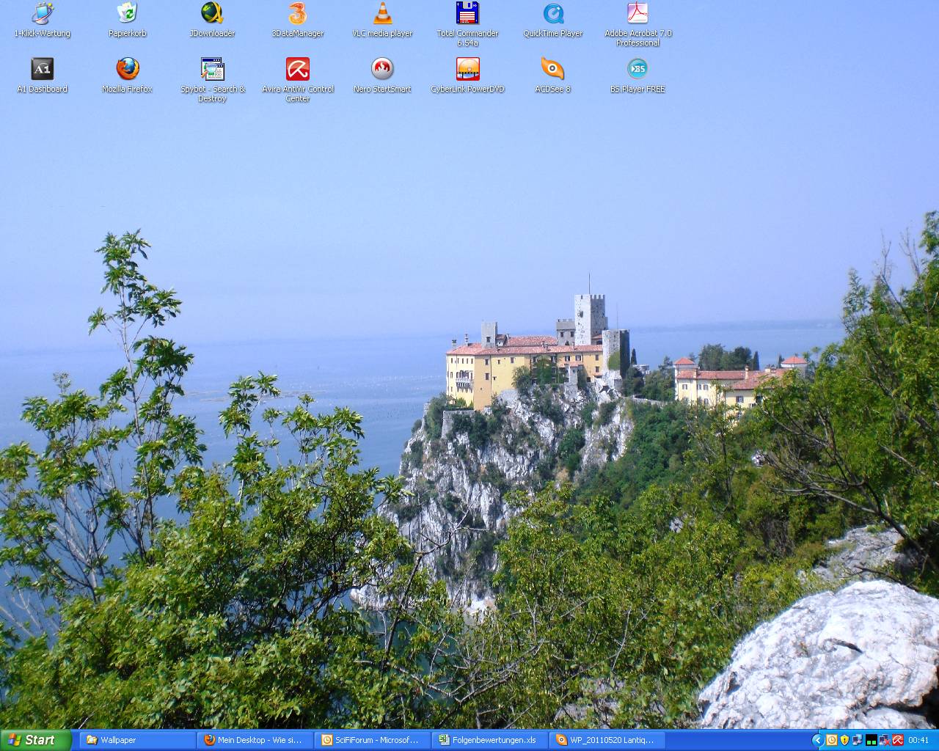Click the ACDSee 8 desktop icon
This screenshot has width=939, height=751.
coord(552,70)
